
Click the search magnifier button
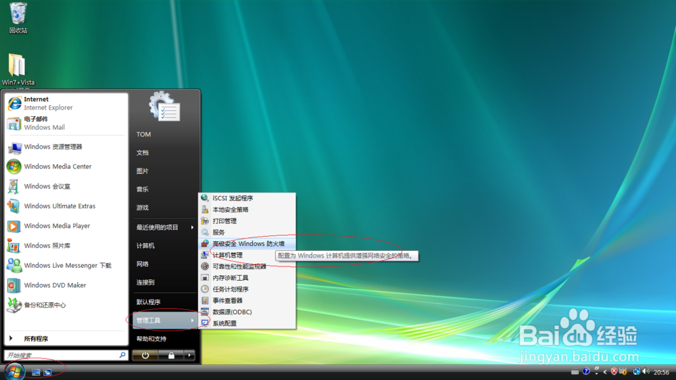[122, 355]
